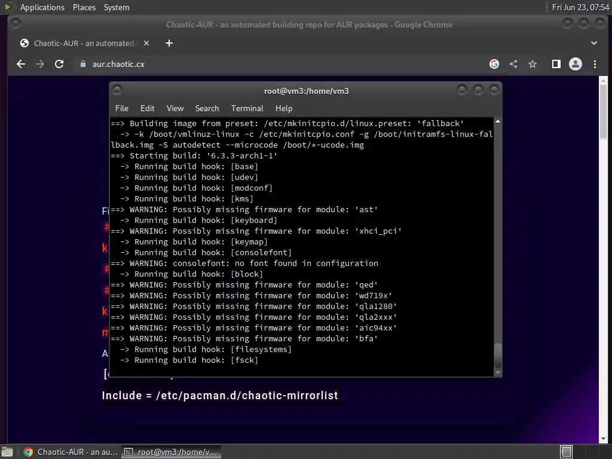Click the Starting build '6.3.3-arch1-1' line

[x=194, y=155]
